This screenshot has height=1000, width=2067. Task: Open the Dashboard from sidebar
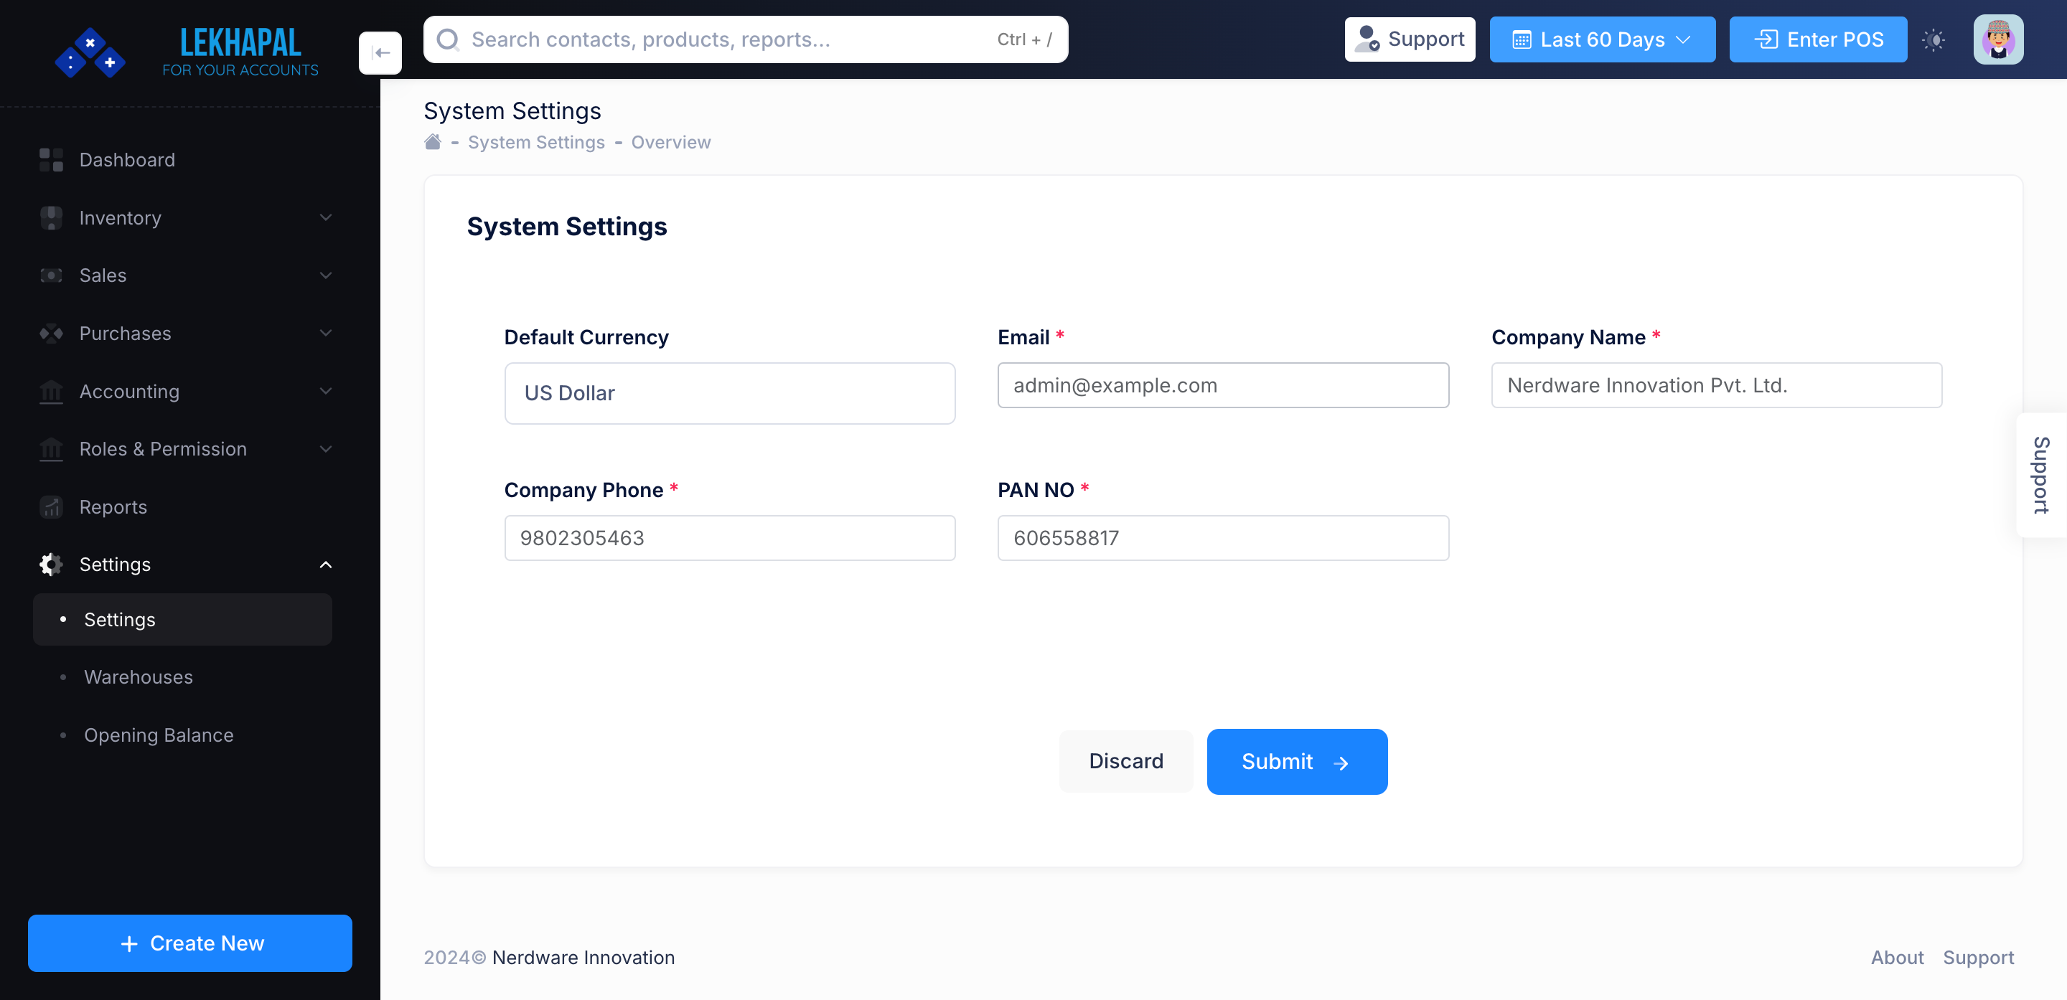[x=50, y=159]
